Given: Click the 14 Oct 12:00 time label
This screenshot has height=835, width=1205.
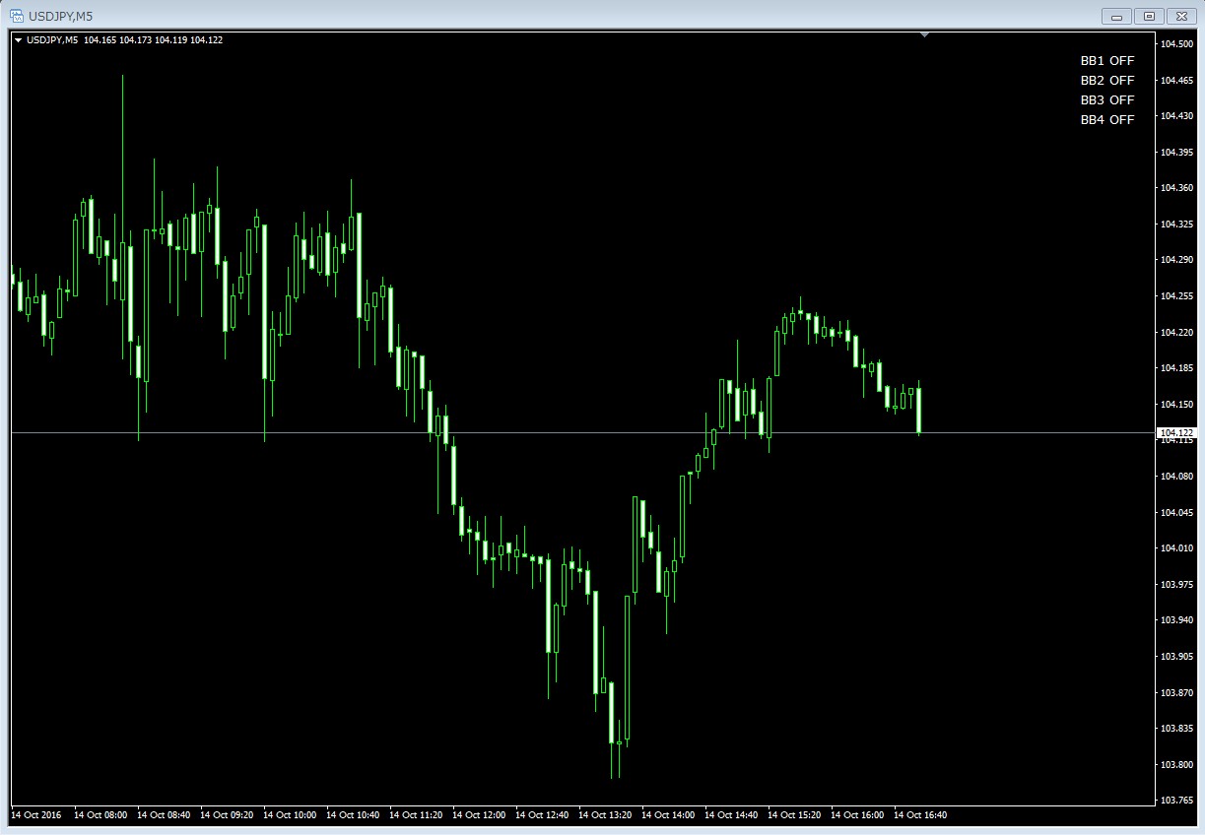Looking at the screenshot, I should (479, 815).
